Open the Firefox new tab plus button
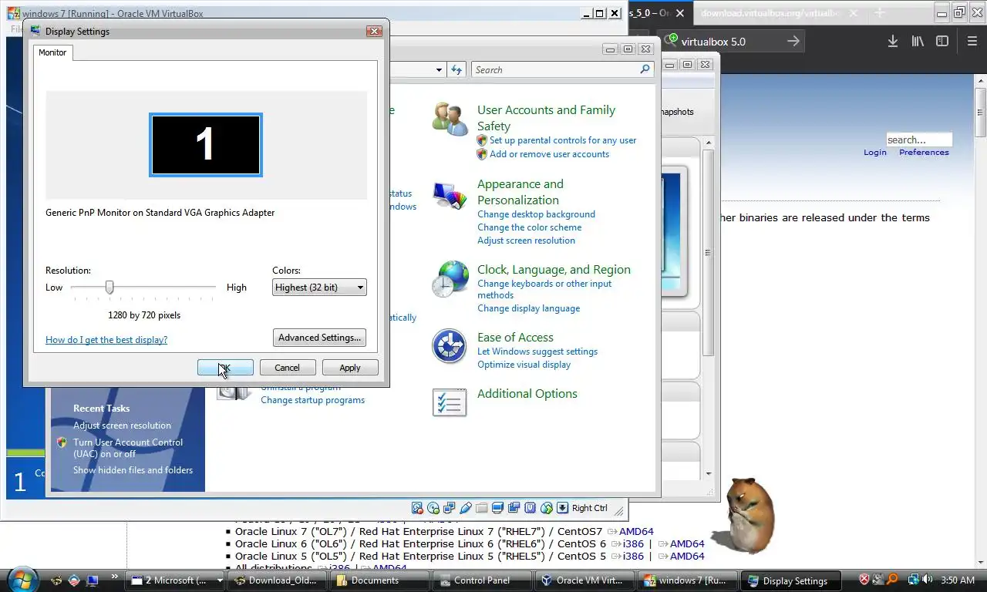987x592 pixels. click(879, 13)
